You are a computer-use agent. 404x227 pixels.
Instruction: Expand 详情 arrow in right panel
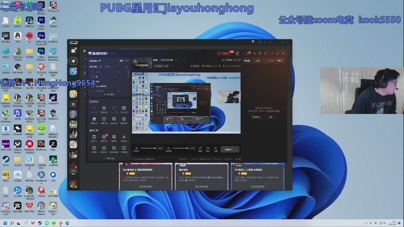point(280,61)
